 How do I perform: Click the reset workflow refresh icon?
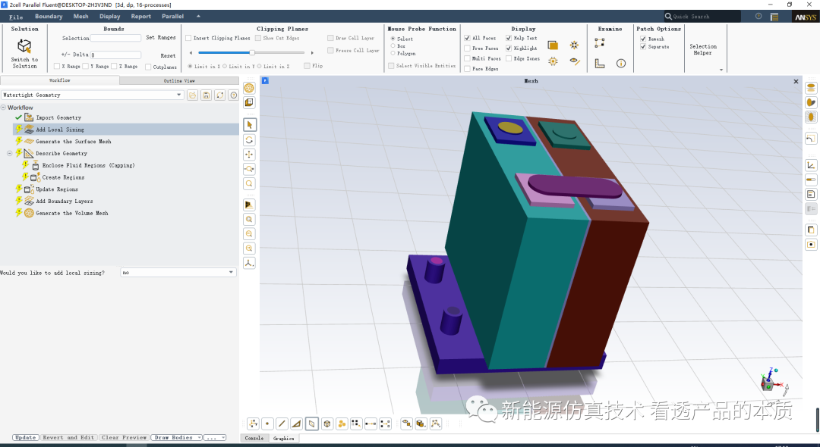tap(219, 95)
